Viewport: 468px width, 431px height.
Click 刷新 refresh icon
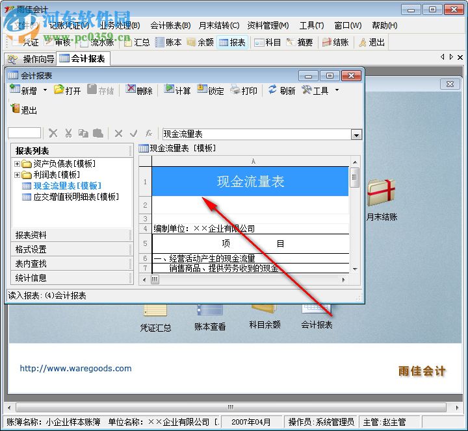click(281, 90)
